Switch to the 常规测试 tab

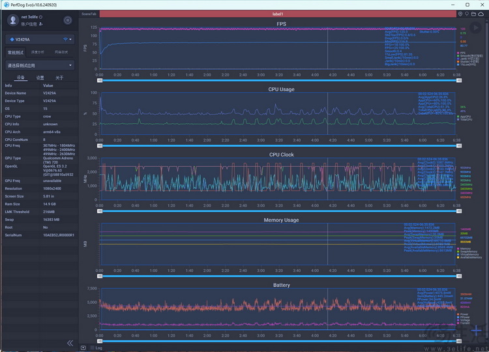pos(16,52)
